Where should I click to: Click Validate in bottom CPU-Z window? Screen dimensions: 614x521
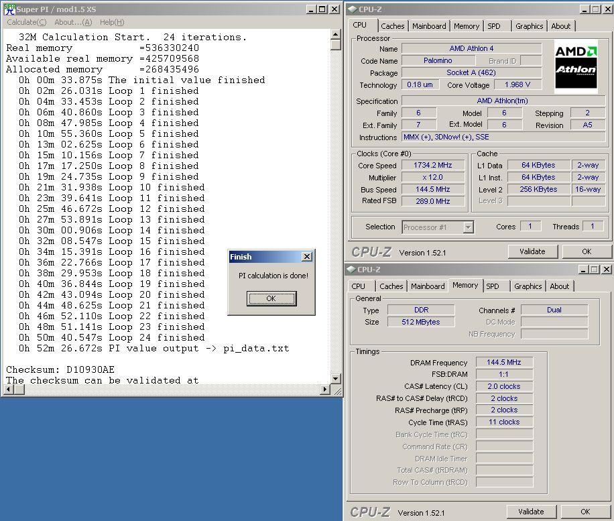tap(531, 512)
